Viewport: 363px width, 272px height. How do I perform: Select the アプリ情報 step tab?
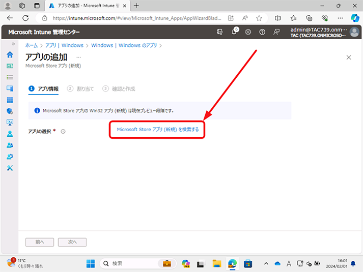[x=43, y=89]
